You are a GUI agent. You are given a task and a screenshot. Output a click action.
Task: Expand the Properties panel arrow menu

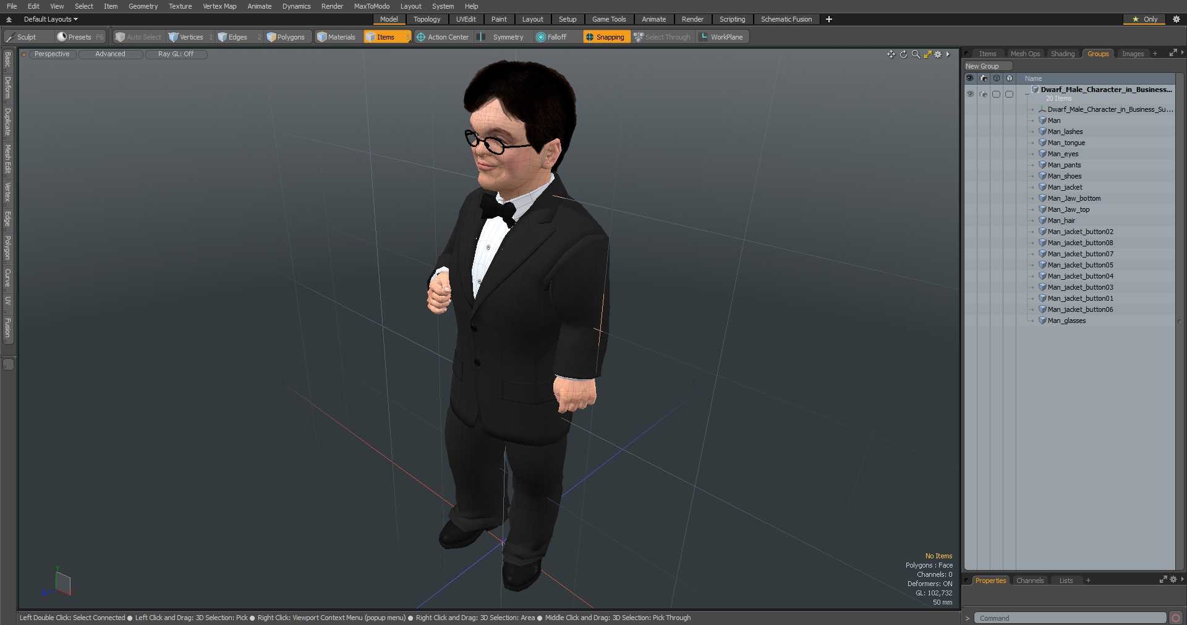pyautogui.click(x=1182, y=579)
